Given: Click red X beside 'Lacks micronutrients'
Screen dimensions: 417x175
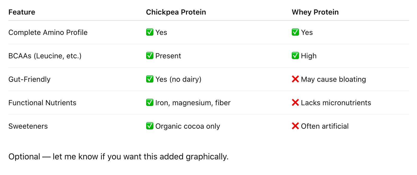Looking at the screenshot, I should coord(295,102).
